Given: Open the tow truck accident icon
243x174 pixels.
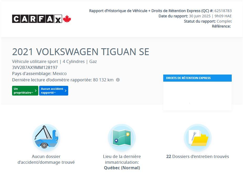Looking at the screenshot, I should click(46, 138).
